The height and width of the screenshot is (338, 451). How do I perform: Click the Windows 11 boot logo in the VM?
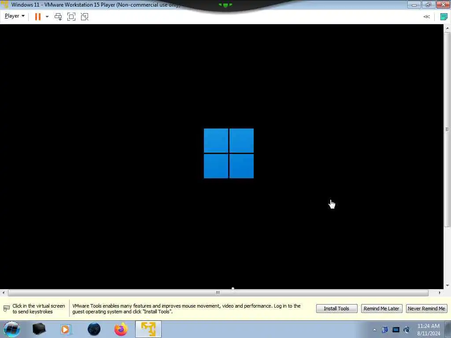(229, 154)
